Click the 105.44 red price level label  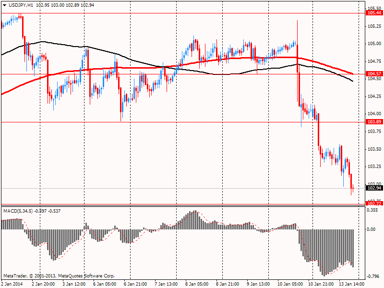click(374, 13)
